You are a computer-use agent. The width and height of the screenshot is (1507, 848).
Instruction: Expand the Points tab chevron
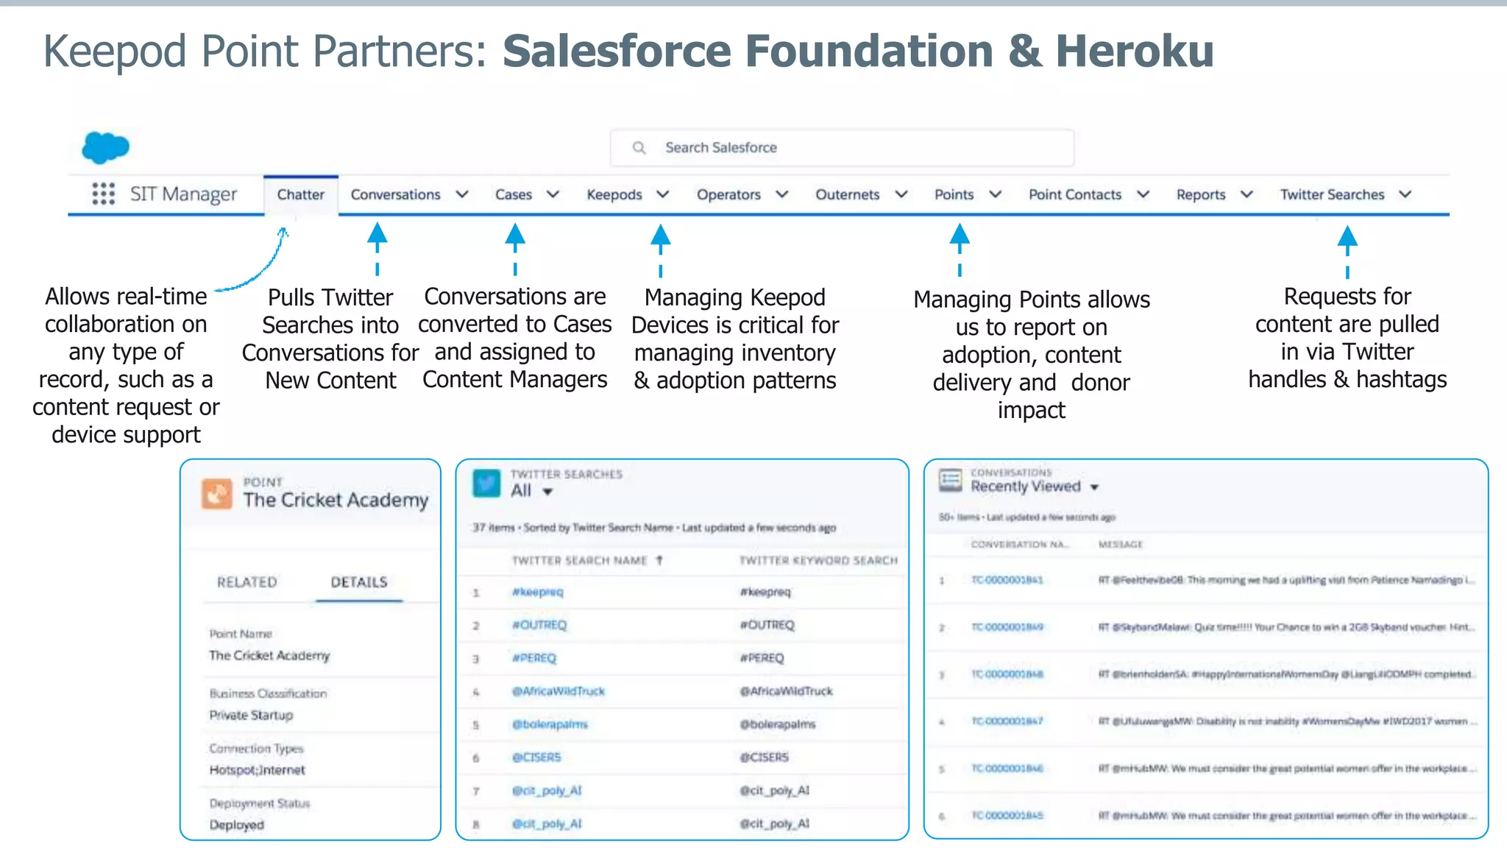[x=995, y=194]
